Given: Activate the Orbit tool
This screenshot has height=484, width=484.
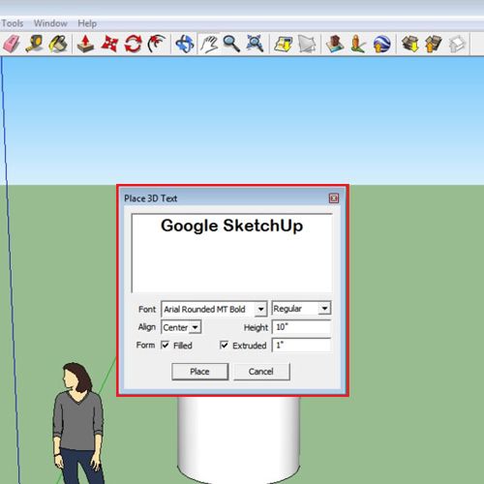Looking at the screenshot, I should [x=184, y=44].
